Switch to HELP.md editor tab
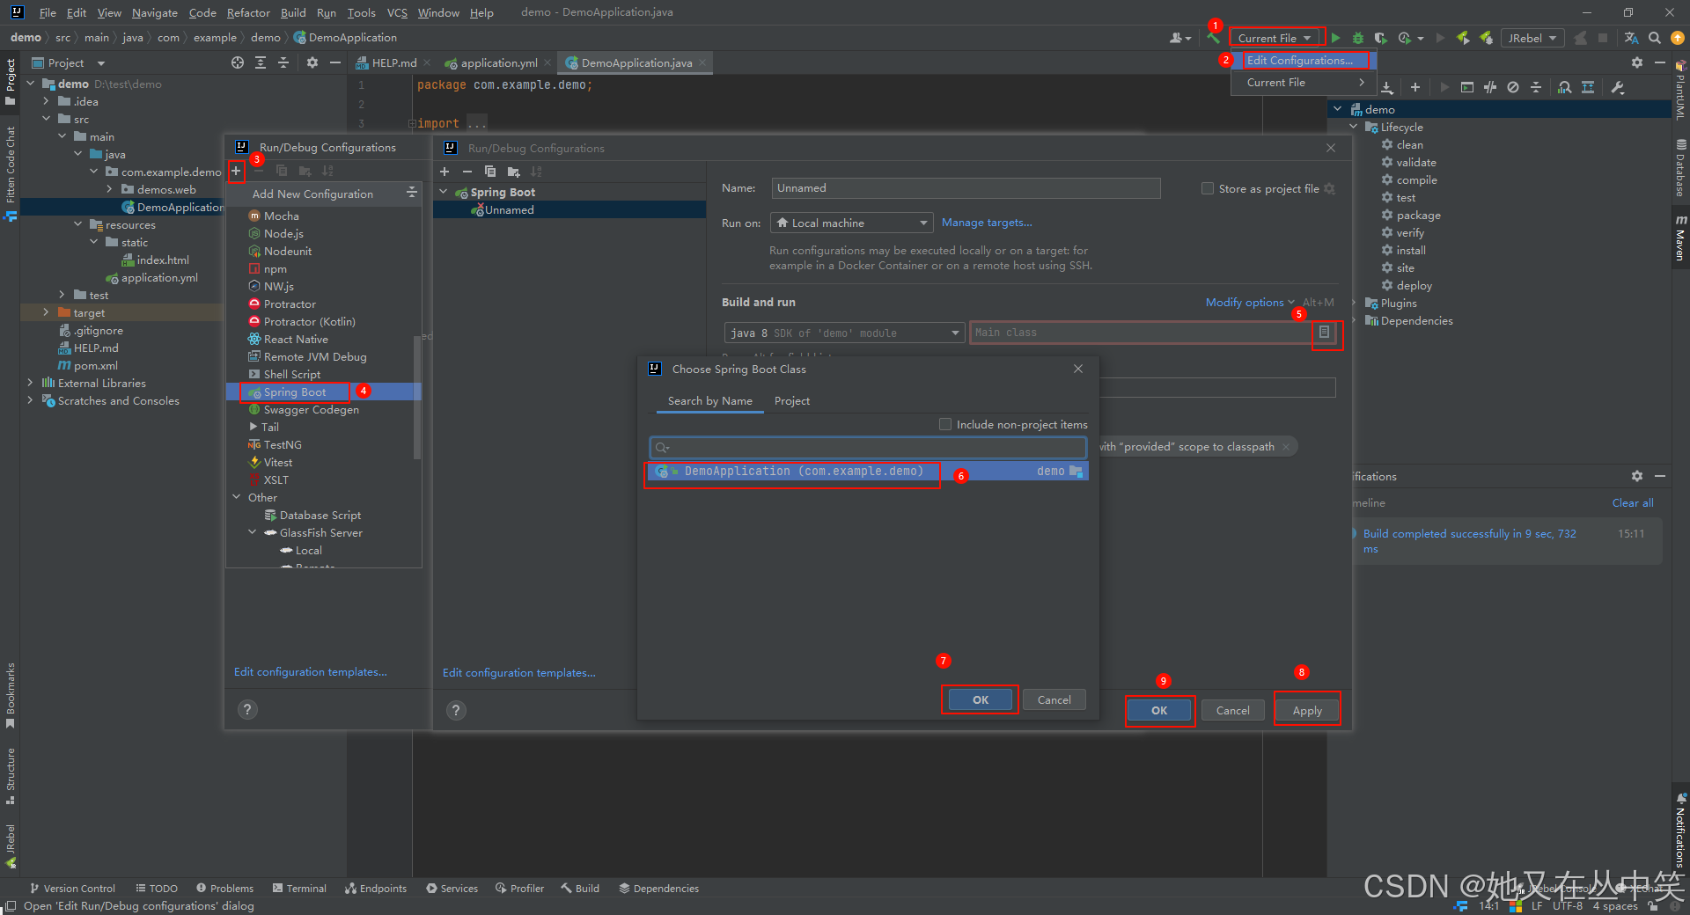The height and width of the screenshot is (915, 1690). pyautogui.click(x=393, y=62)
